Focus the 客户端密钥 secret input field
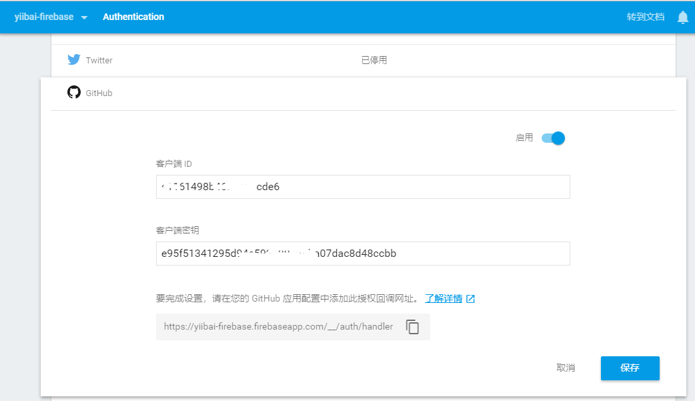Screen dimensions: 695x401 (363, 254)
